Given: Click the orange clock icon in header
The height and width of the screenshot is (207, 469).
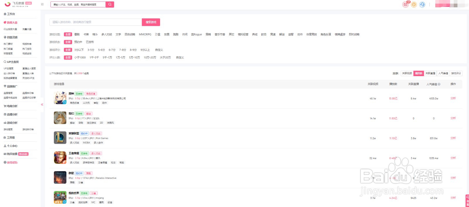Looking at the screenshot, I should click(x=414, y=5).
